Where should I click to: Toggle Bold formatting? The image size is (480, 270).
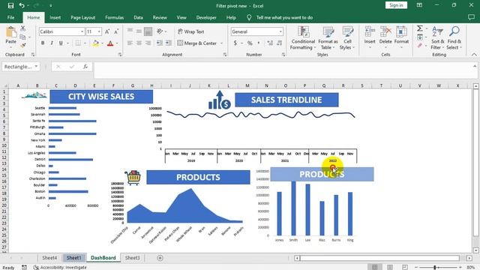point(43,43)
